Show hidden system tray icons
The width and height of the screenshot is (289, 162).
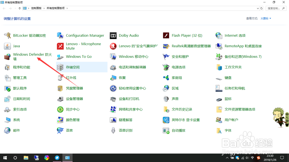(227, 158)
